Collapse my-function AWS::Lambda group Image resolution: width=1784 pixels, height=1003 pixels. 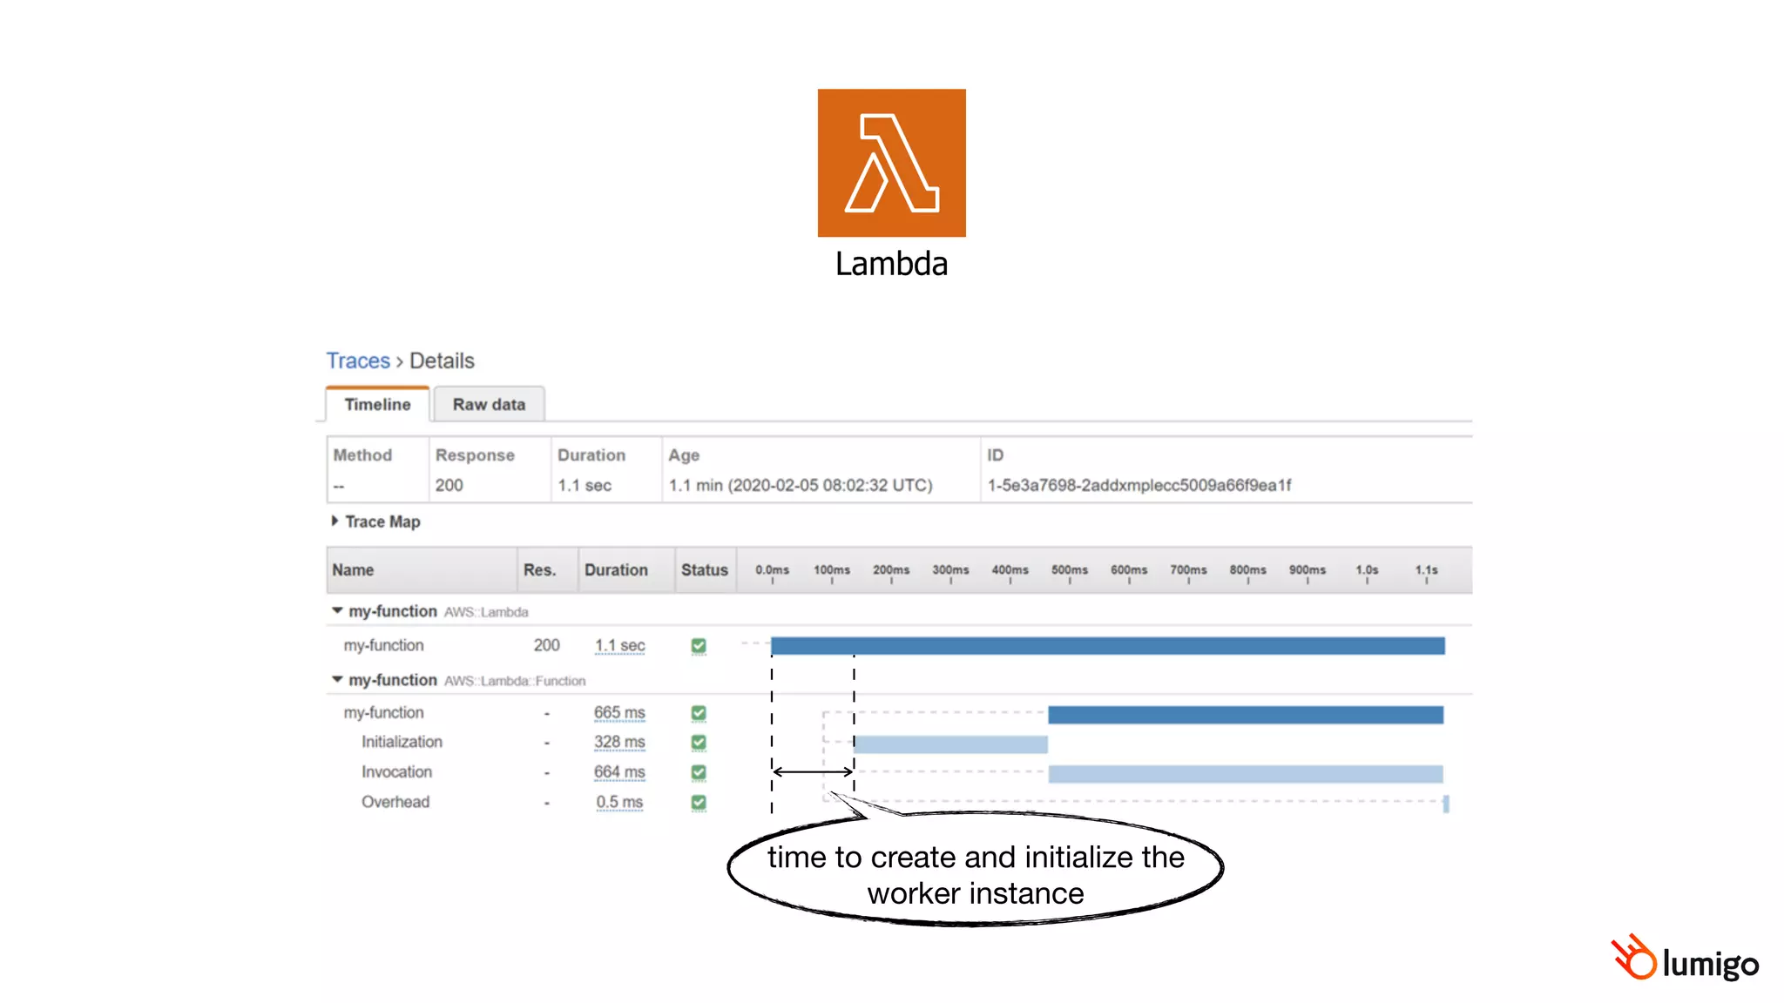[x=337, y=611]
